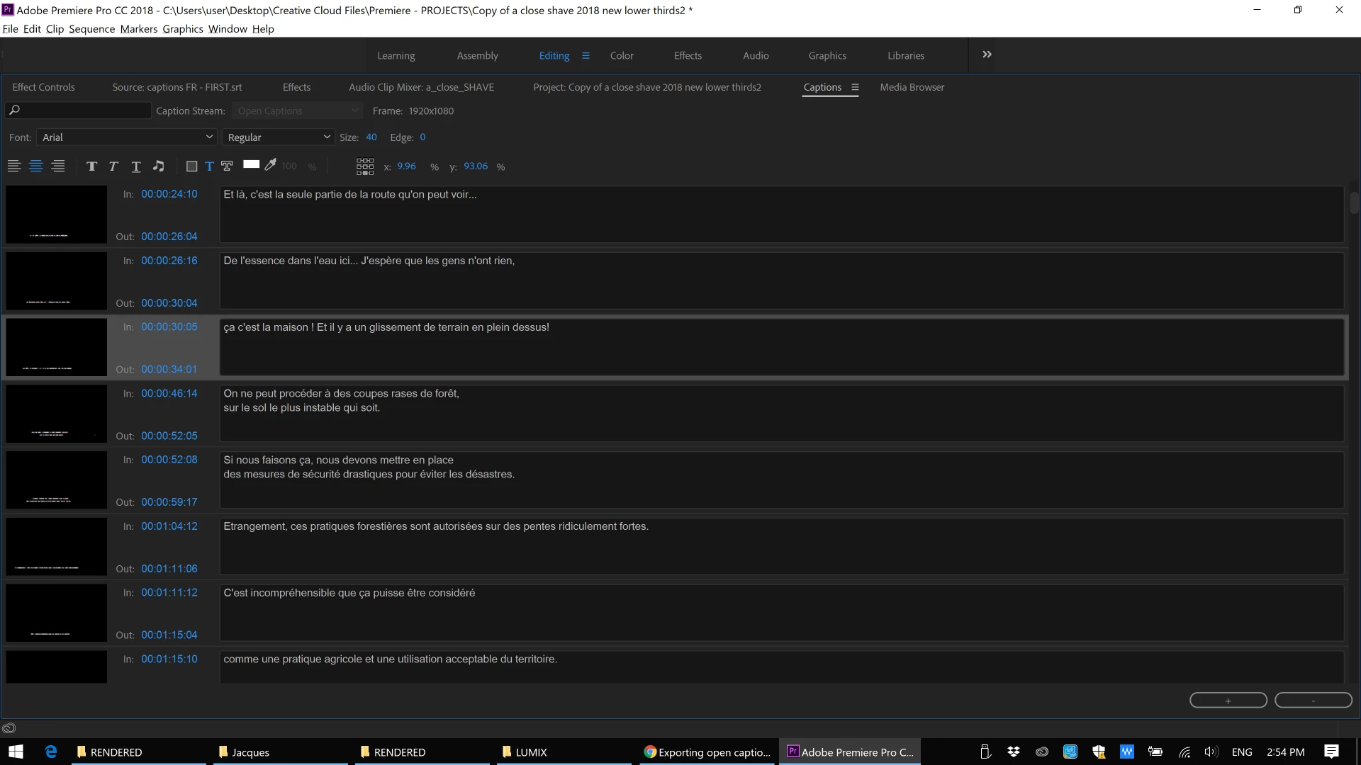Insert a music note symbol
Viewport: 1361px width, 765px height.
click(159, 166)
